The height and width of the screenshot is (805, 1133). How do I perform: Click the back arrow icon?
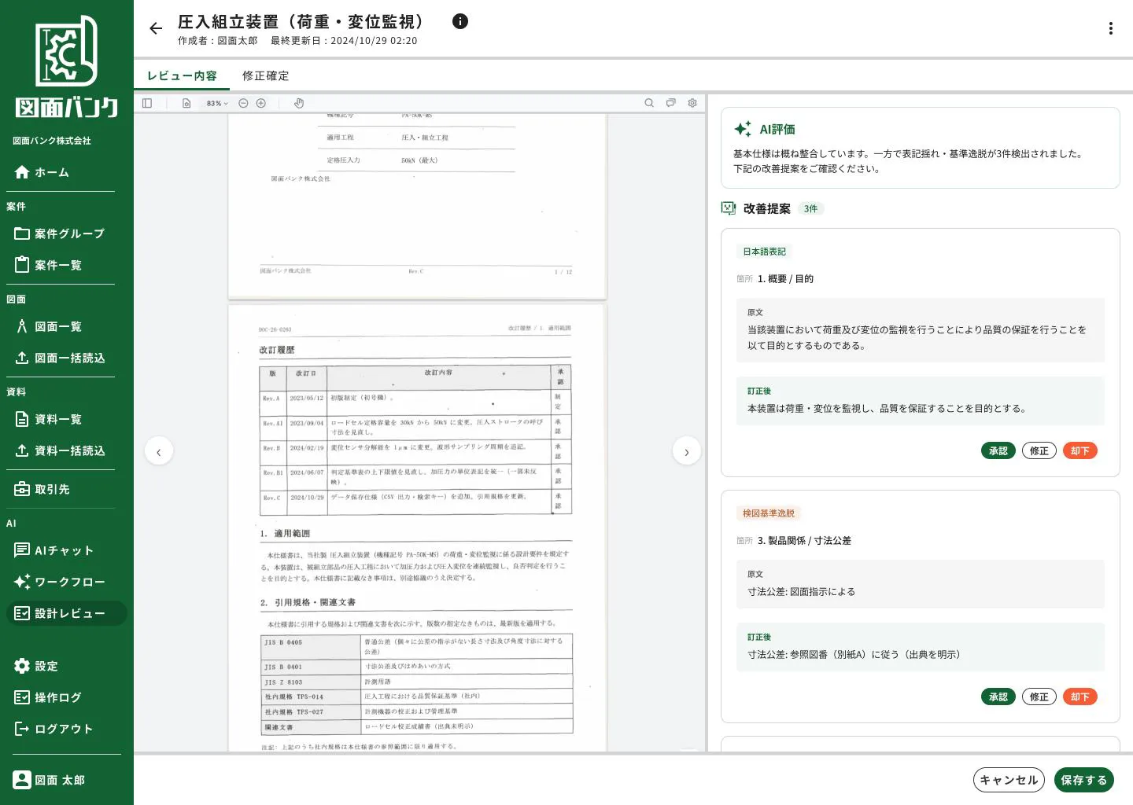(156, 29)
